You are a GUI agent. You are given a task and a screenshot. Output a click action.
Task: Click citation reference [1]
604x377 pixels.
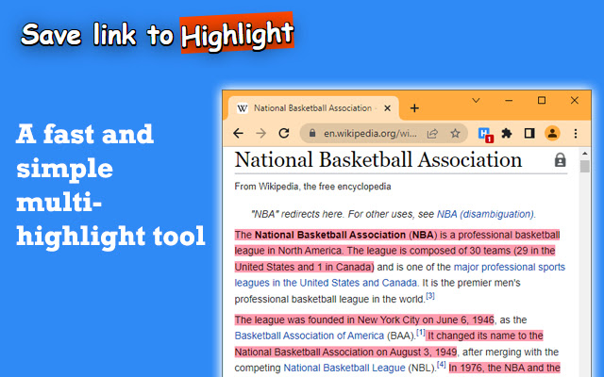click(x=421, y=332)
